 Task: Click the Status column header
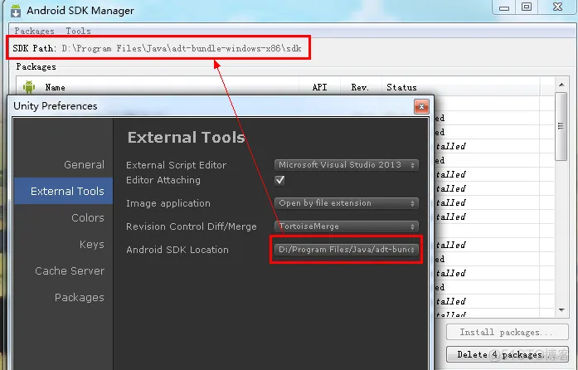(x=401, y=87)
